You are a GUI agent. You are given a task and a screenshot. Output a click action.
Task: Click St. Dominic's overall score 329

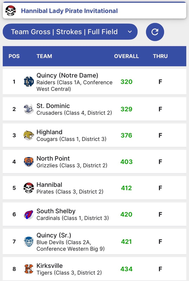coord(126,109)
